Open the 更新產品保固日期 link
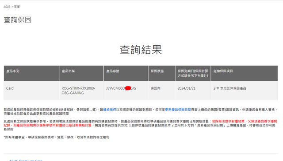Screen dimensions: 283x161 178,110
